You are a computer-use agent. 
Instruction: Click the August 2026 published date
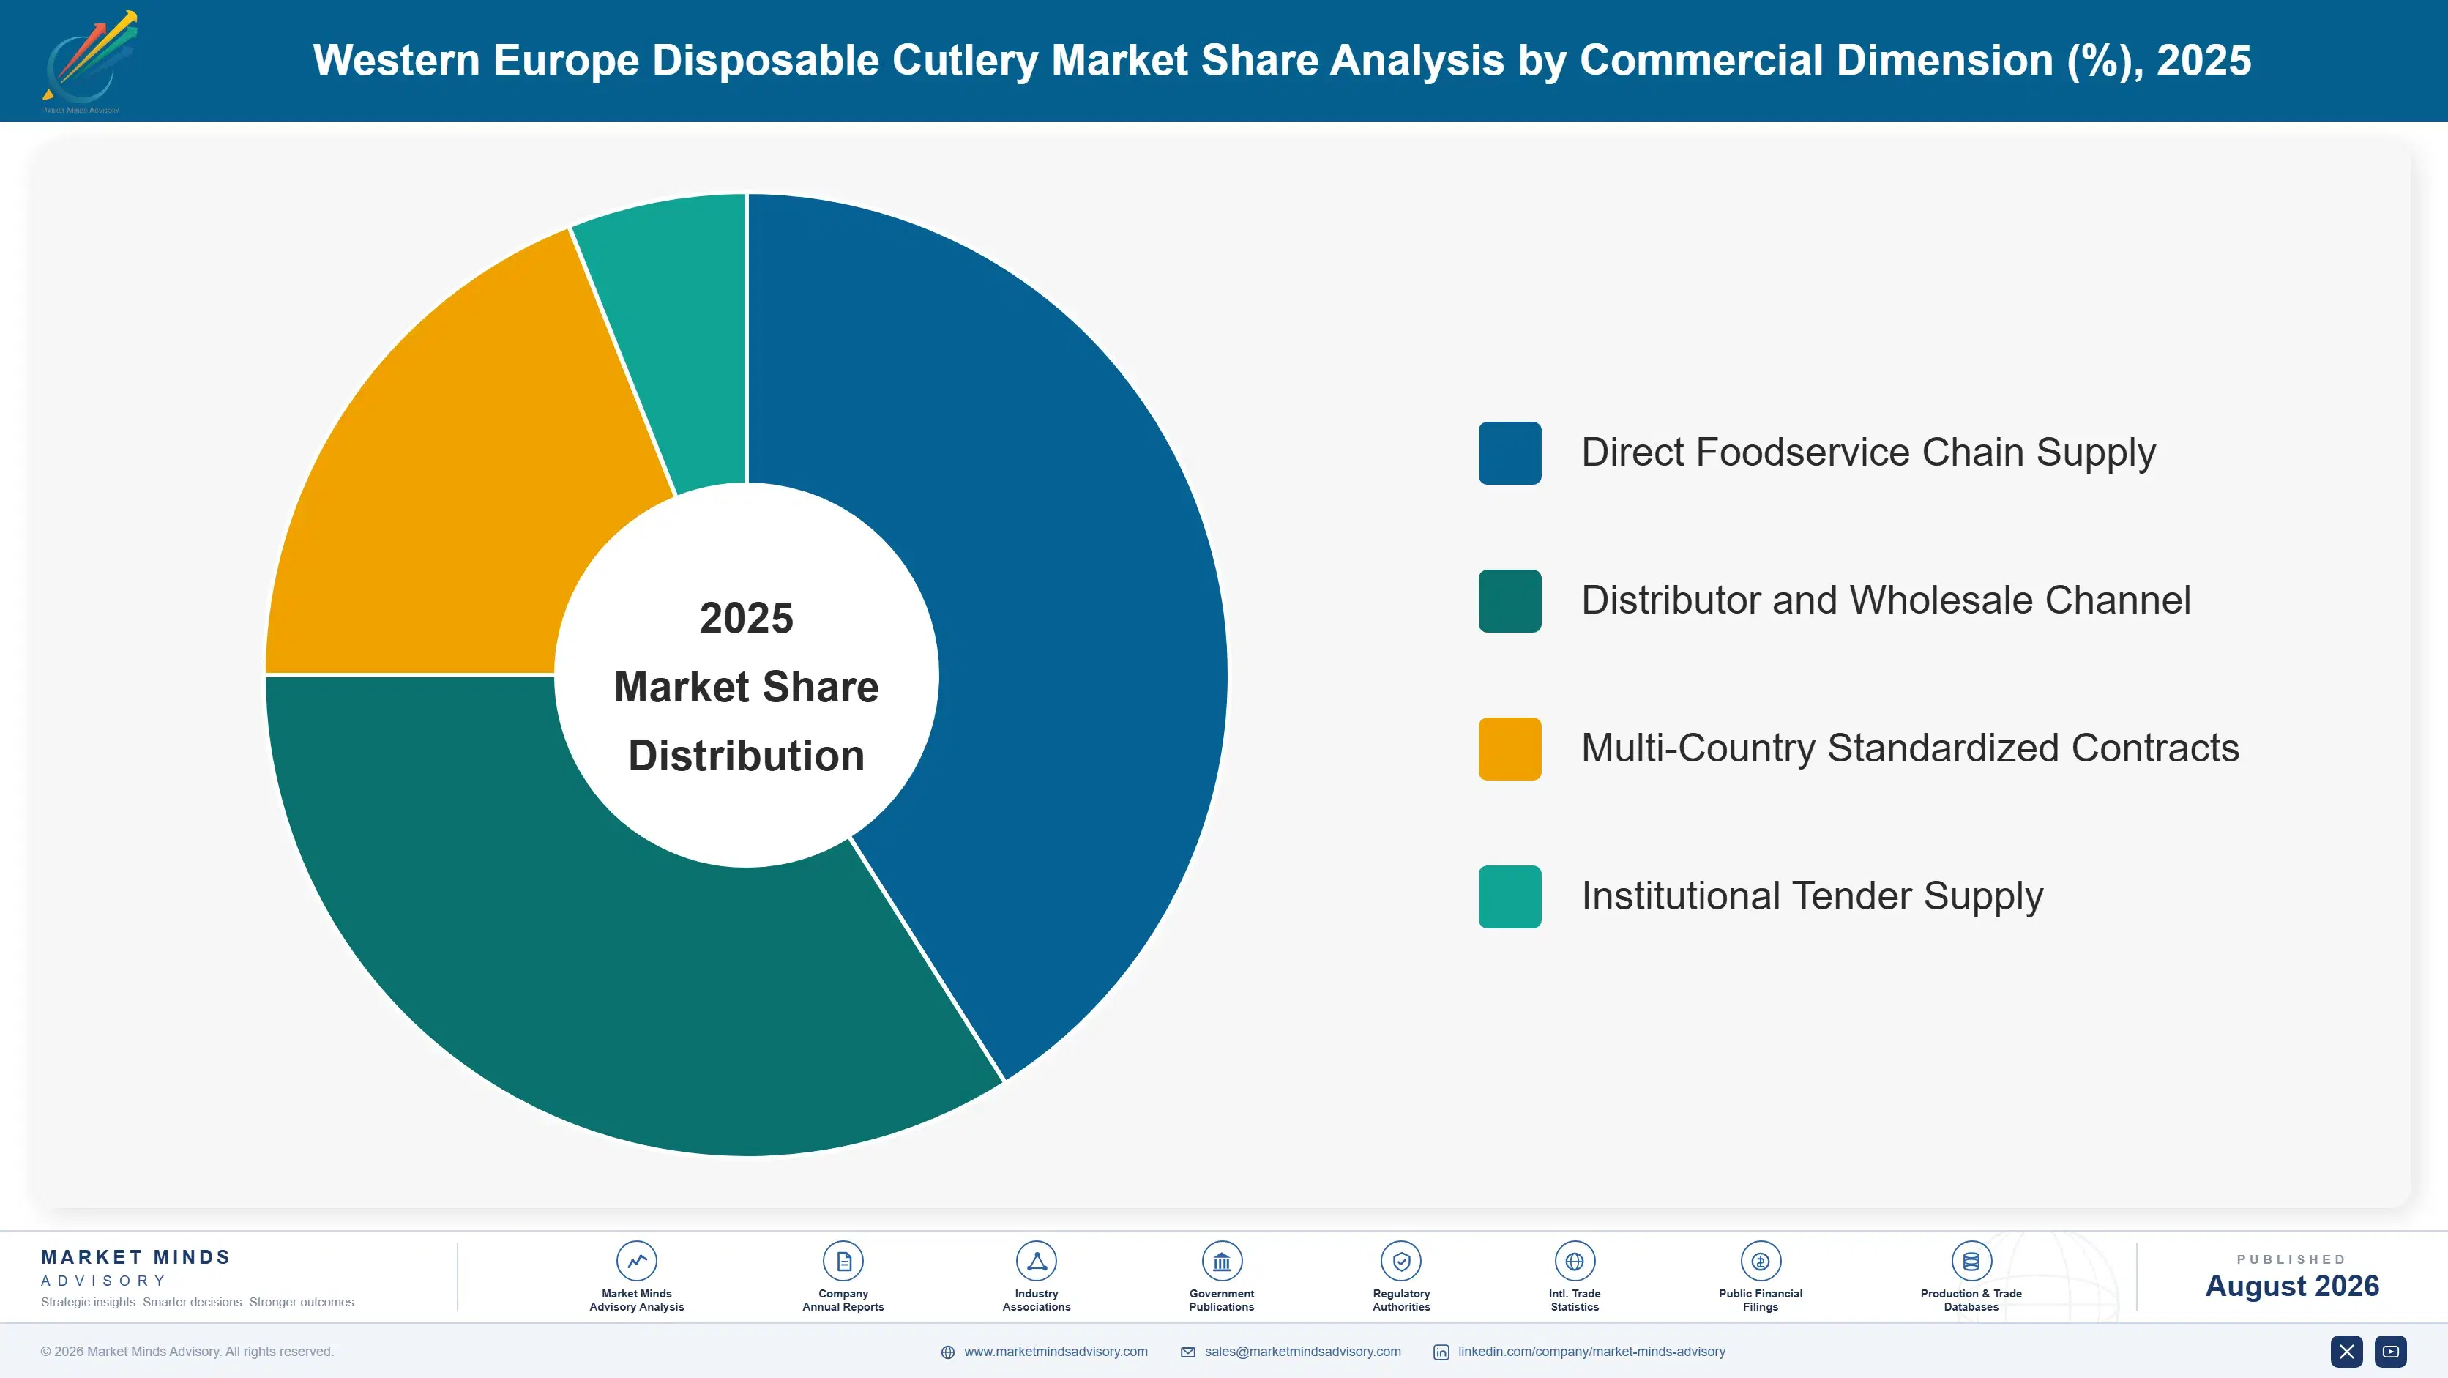(x=2291, y=1286)
